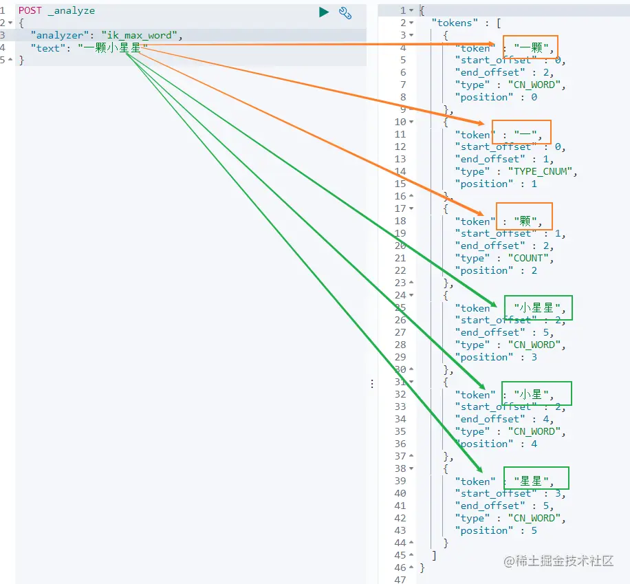The image size is (630, 584).
Task: Click the "TYPE_CNUM" type value
Action: (540, 171)
